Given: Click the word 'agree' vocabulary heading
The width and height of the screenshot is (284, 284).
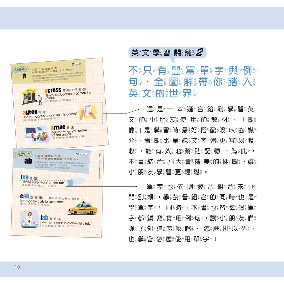Looking at the screenshot, I should point(30,112).
